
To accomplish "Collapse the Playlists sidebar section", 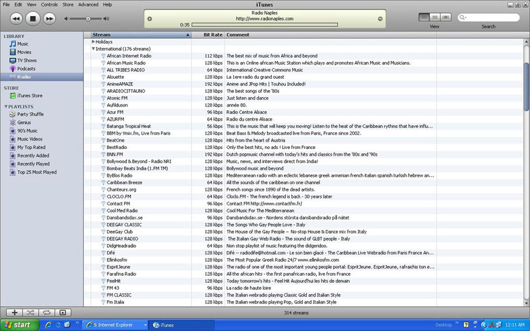I will tap(6, 107).
